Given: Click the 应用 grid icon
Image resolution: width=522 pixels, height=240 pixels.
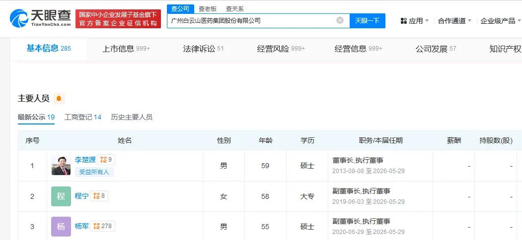Looking at the screenshot, I should pyautogui.click(x=403, y=21).
